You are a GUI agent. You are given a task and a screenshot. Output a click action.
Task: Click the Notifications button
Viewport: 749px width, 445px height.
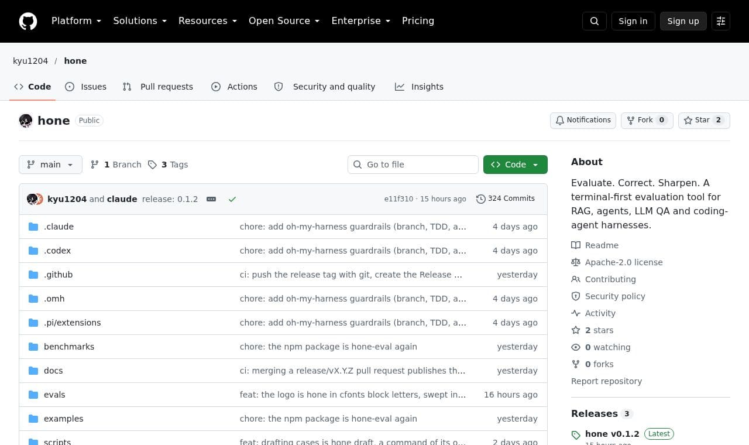[583, 120]
